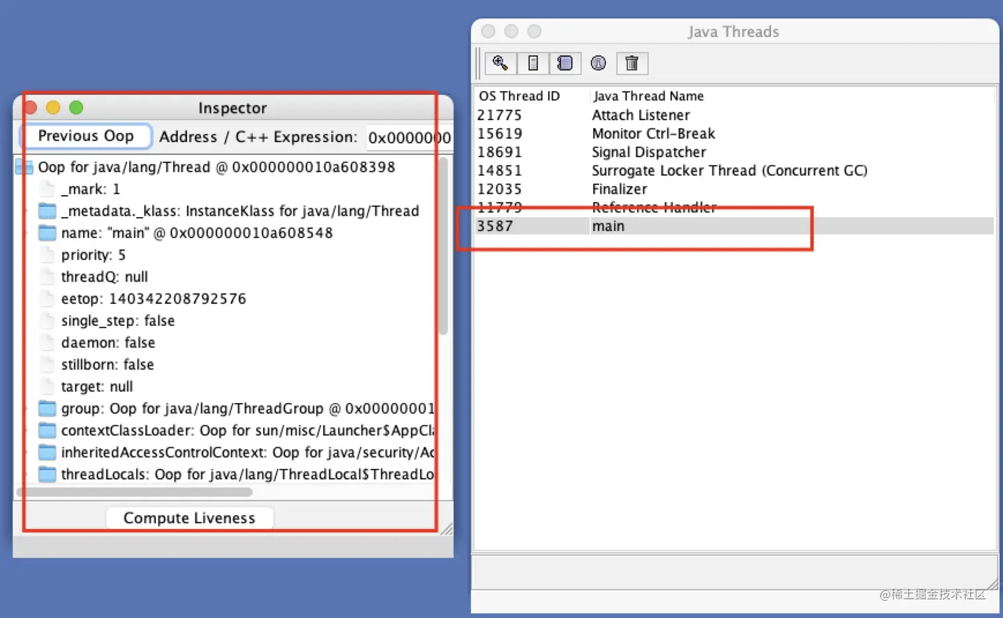Screen dimensions: 1003x618
Task: Click the folder icon beside _metadata._klass
Action: (x=47, y=211)
